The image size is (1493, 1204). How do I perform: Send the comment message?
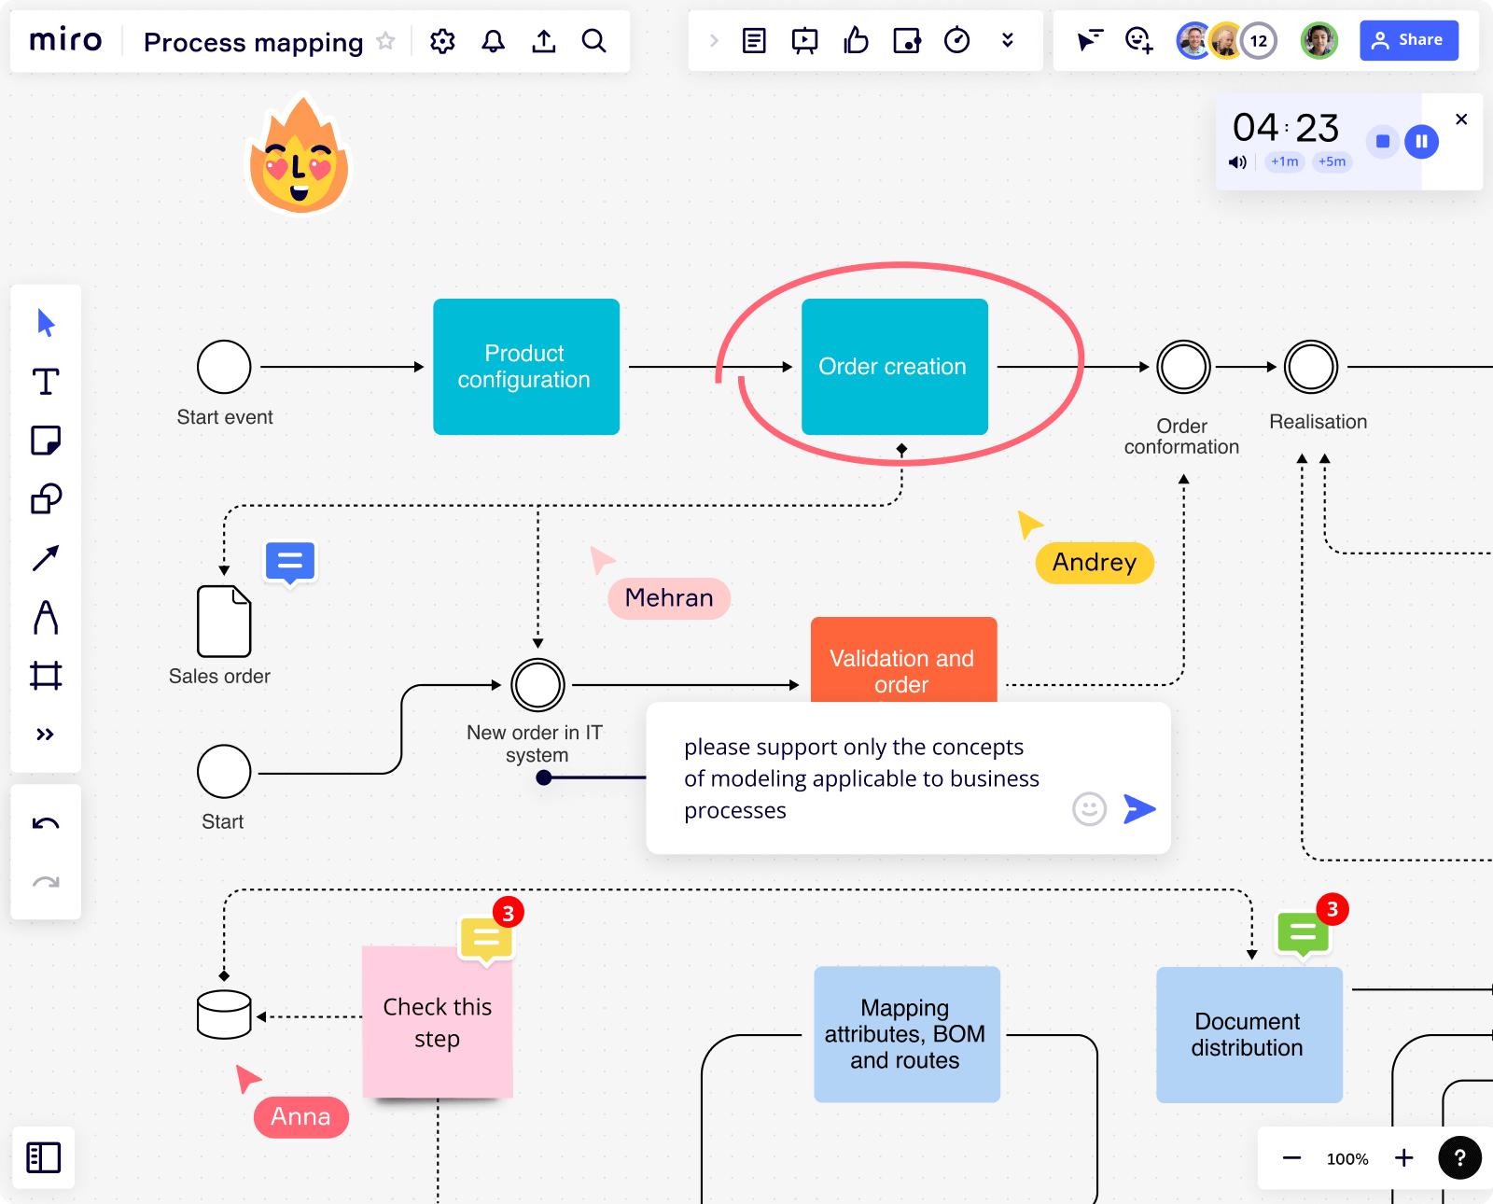tap(1139, 809)
